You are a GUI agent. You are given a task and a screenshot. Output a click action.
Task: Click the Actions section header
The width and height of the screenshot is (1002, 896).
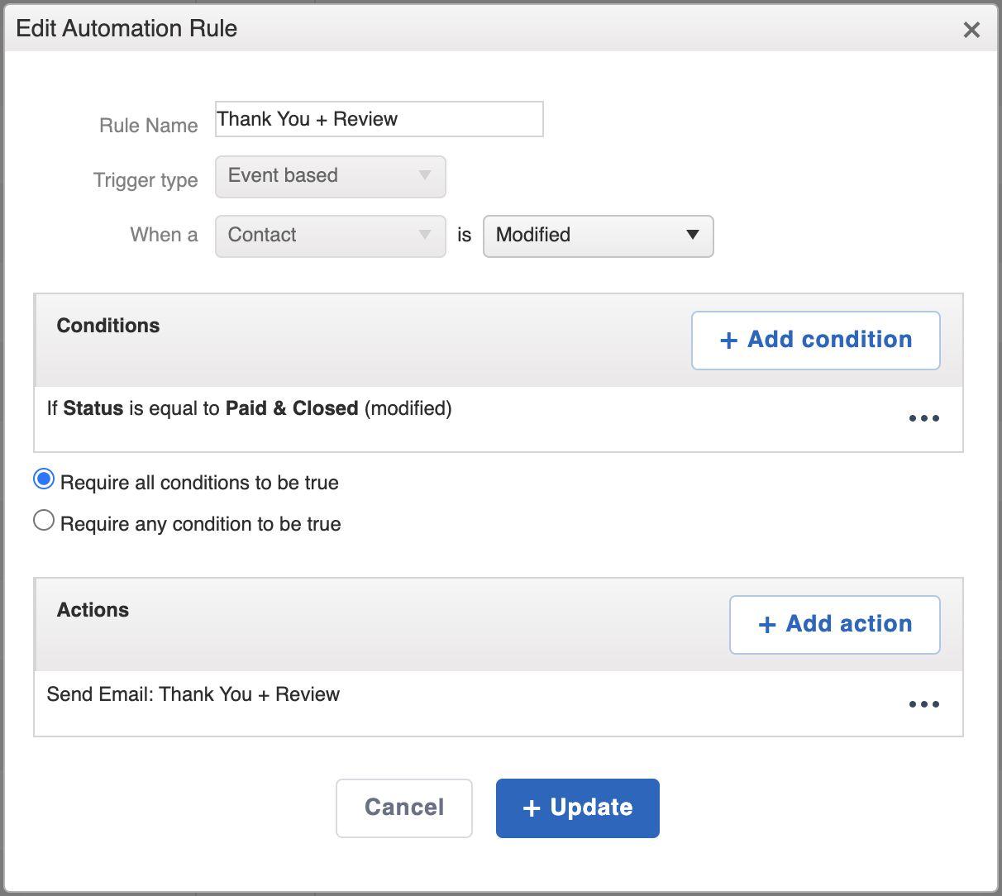click(93, 610)
